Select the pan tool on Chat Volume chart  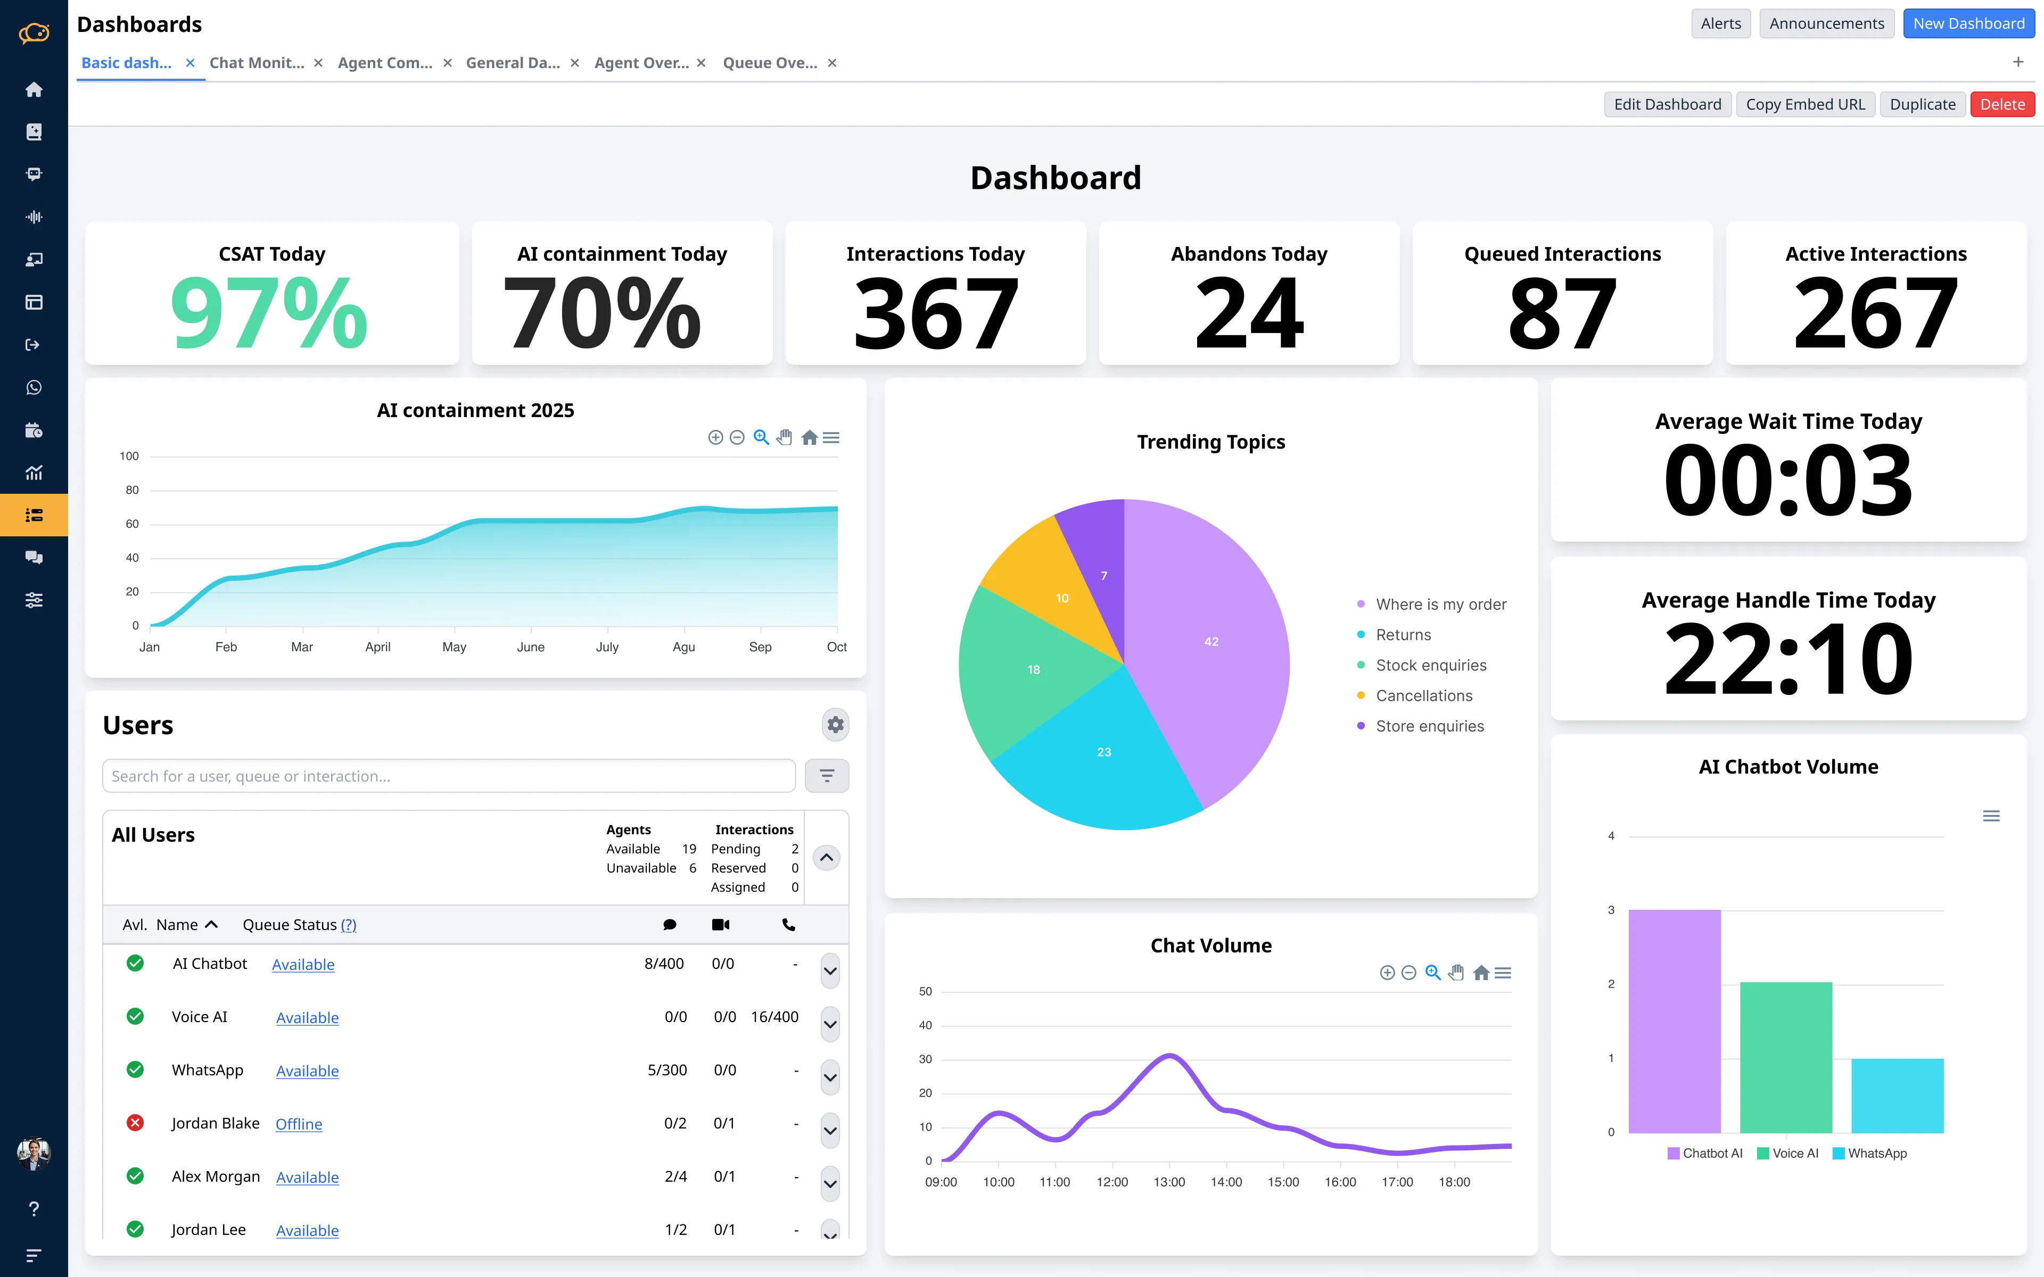1455,973
